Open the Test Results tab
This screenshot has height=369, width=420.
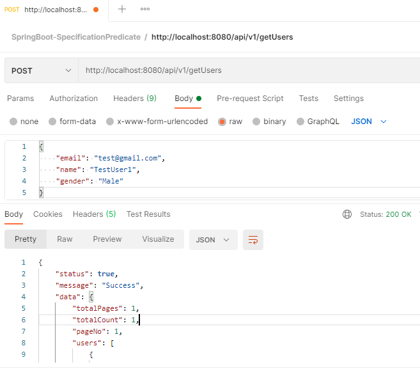point(148,214)
